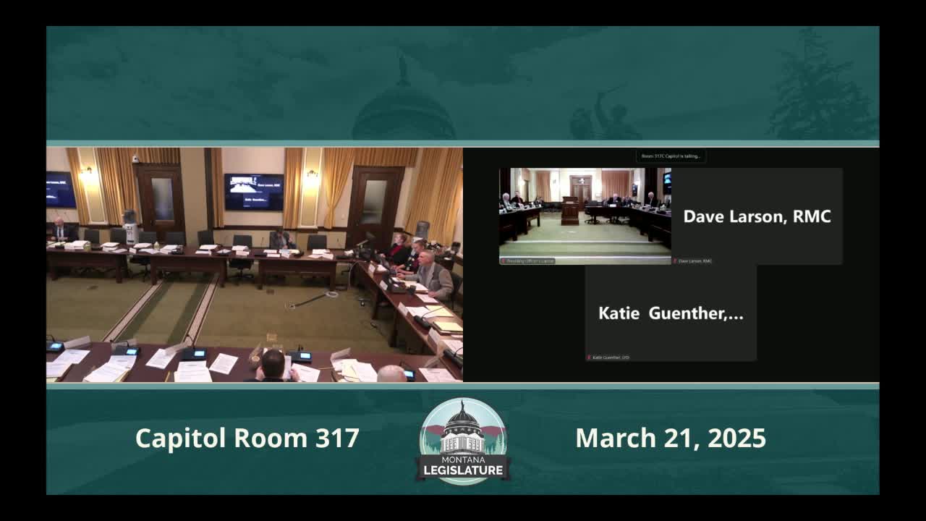The width and height of the screenshot is (926, 521).
Task: Click the red speaker indicator on Katie Guenther's tile
Action: coord(589,357)
